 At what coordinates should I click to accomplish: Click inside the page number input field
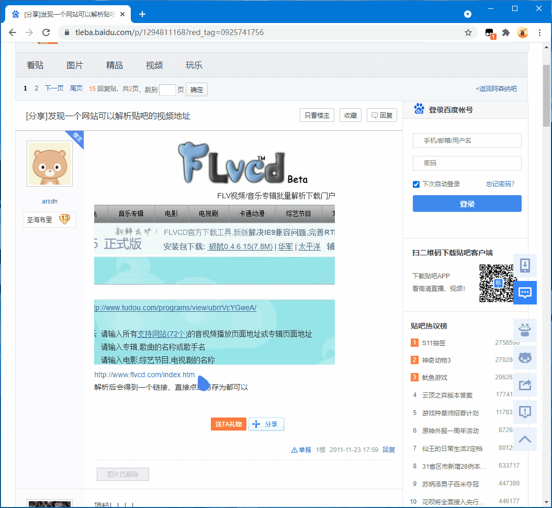[167, 89]
